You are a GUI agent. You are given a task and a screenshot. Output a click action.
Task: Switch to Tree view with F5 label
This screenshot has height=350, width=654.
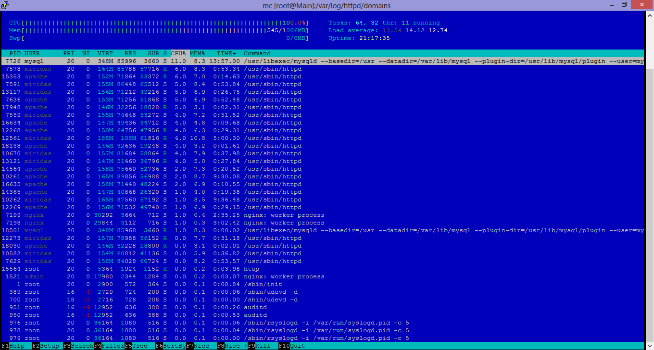coord(136,346)
